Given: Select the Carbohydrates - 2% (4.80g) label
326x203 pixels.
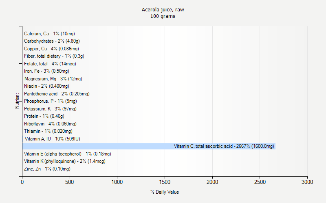Looking at the screenshot, I should coord(52,41).
